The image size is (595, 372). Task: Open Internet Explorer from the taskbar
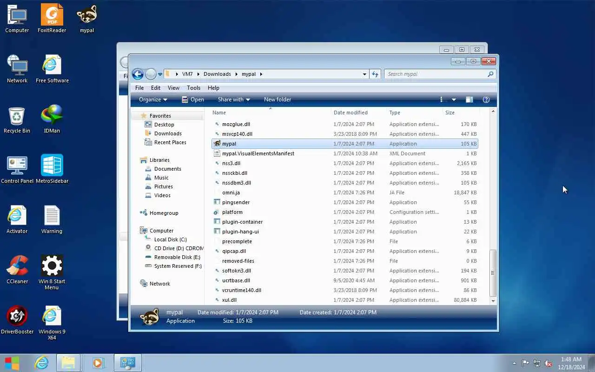(x=42, y=363)
